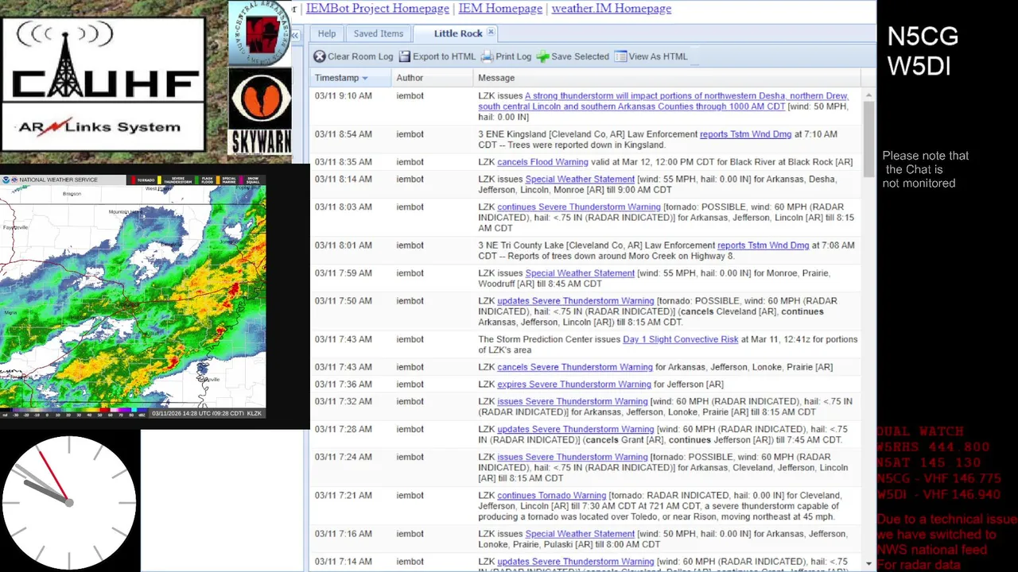Open the 7:28 AM updates Severe Thunderstorm Warning
Viewport: 1018px width, 572px height.
(x=576, y=430)
